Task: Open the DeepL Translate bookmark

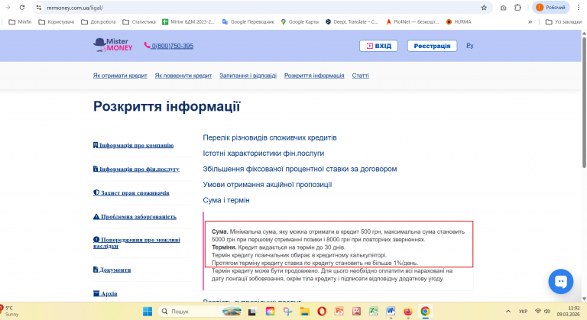Action: coord(352,21)
